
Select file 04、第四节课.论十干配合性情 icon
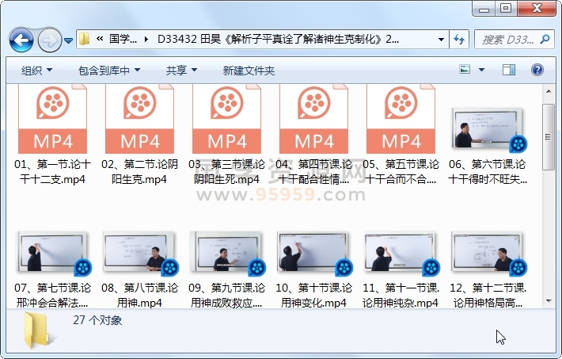click(314, 119)
